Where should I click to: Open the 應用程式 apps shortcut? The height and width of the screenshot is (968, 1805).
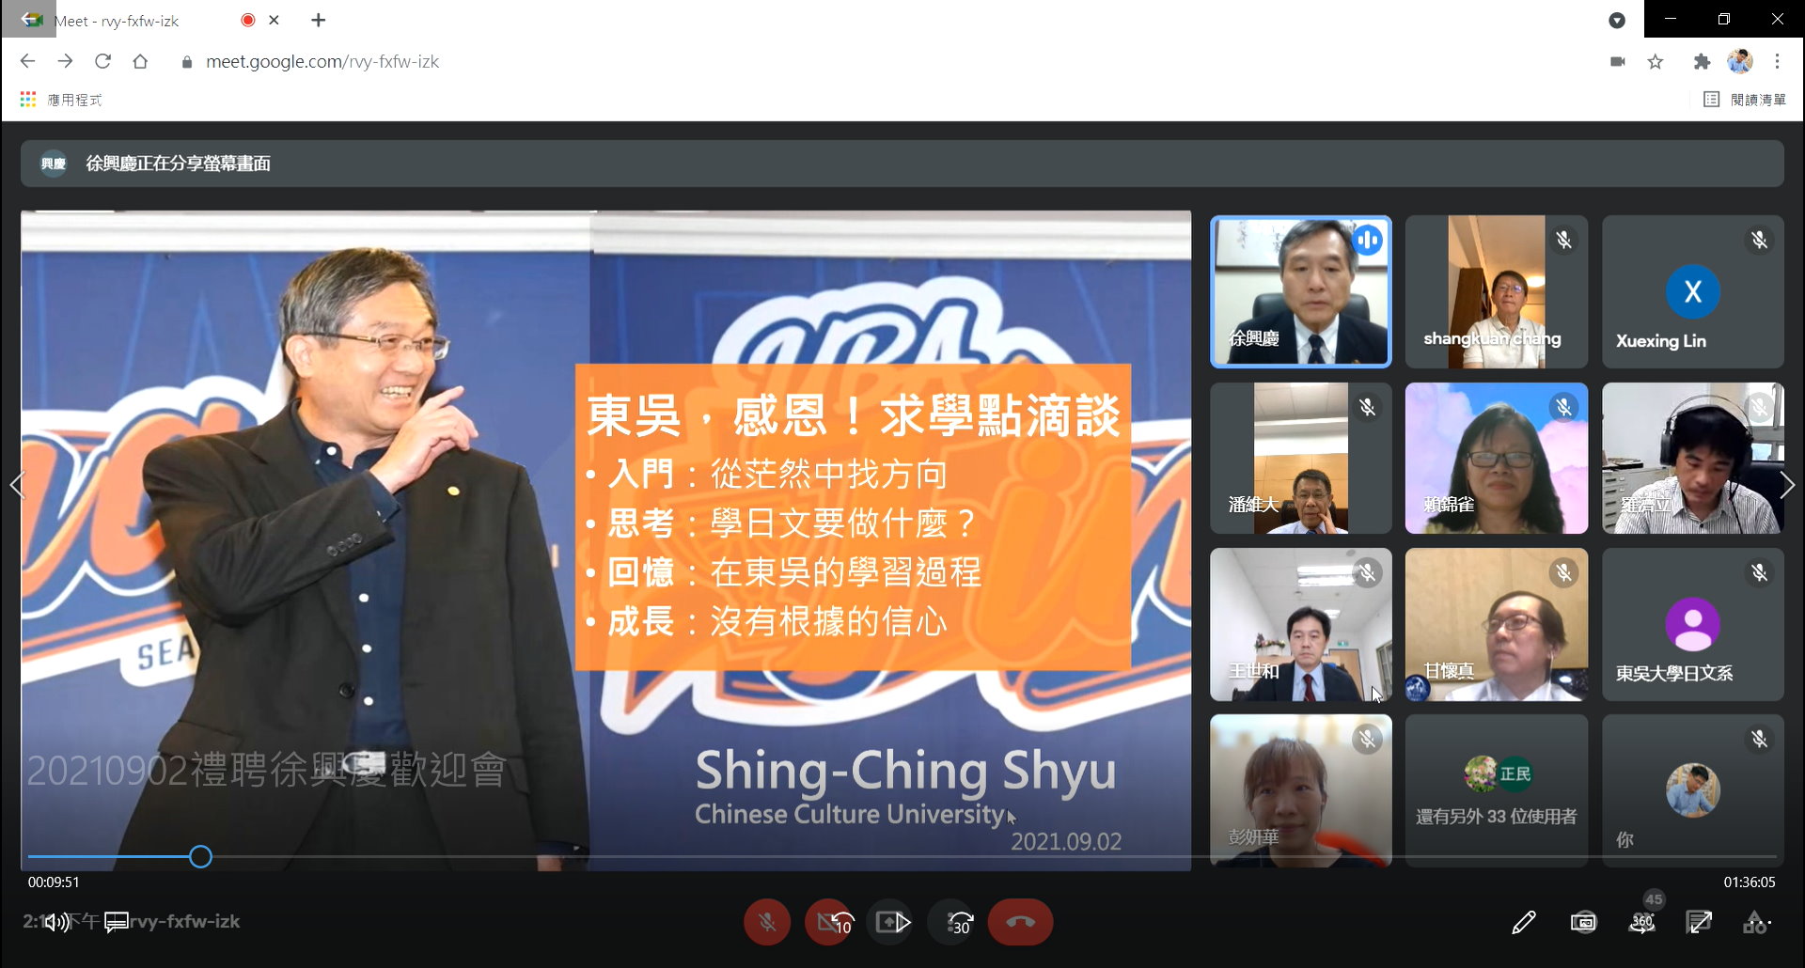[x=61, y=100]
